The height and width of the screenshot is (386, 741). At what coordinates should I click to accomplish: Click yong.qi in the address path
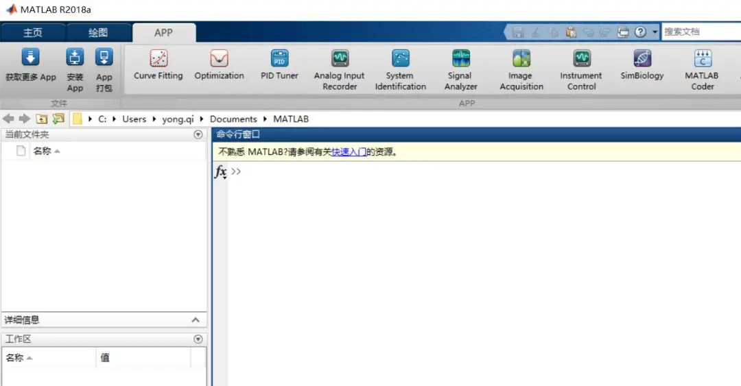point(178,119)
